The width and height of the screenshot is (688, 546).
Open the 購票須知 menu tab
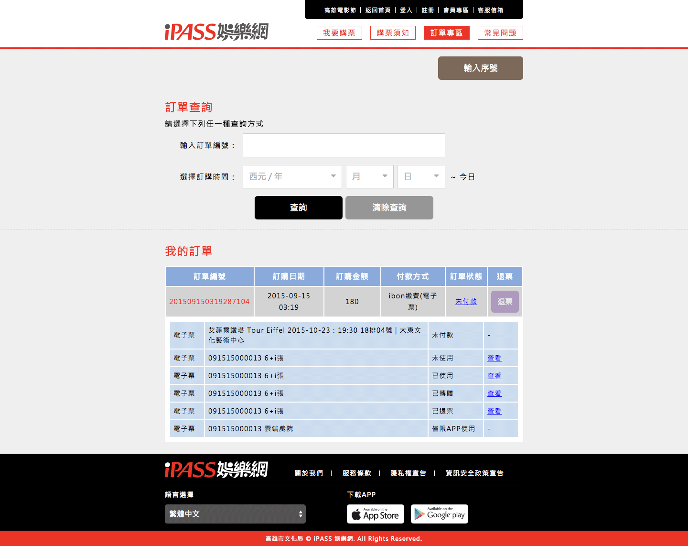(x=393, y=33)
